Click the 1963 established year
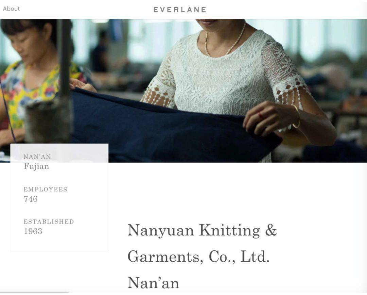The height and width of the screenshot is (295, 367). [x=33, y=231]
